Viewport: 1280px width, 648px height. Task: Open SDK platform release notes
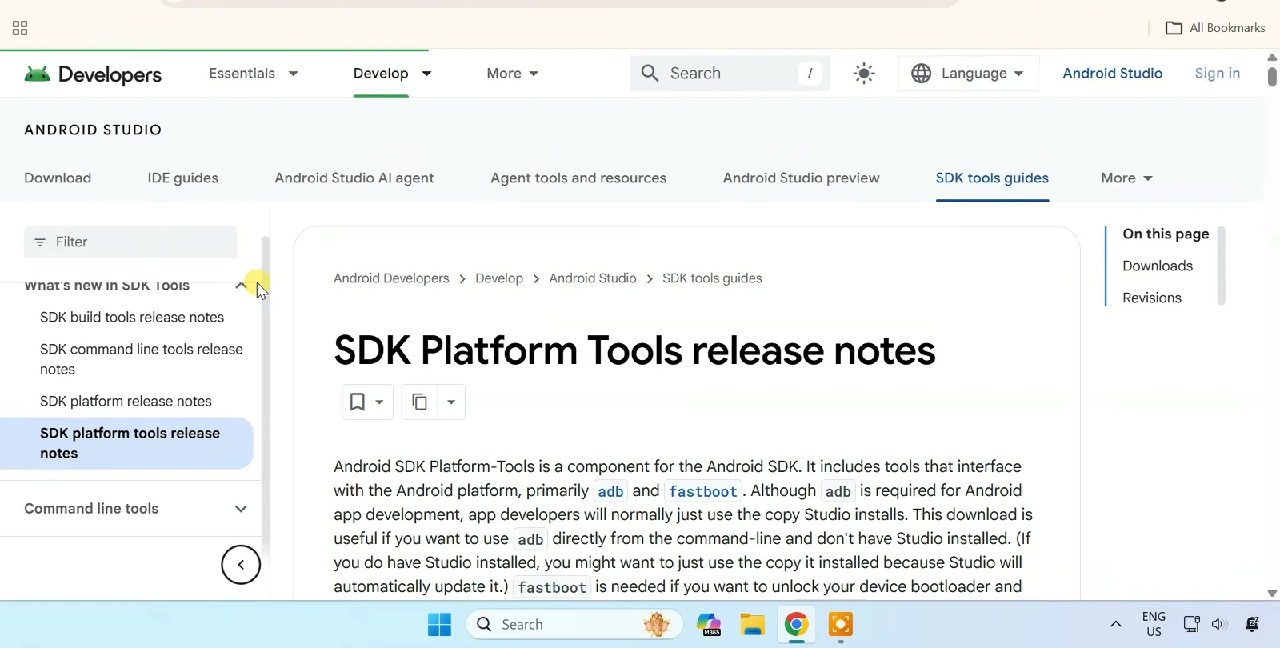point(126,402)
